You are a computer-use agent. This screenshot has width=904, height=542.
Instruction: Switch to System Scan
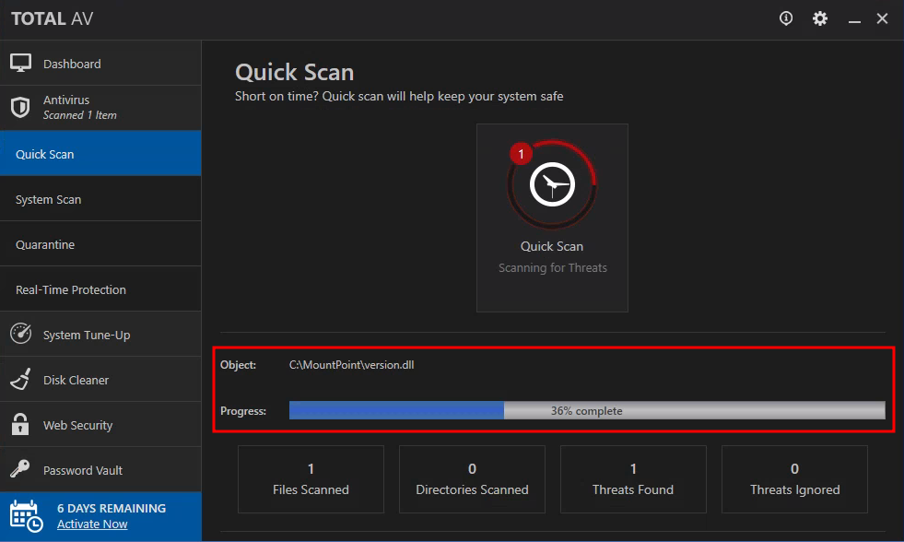(100, 199)
